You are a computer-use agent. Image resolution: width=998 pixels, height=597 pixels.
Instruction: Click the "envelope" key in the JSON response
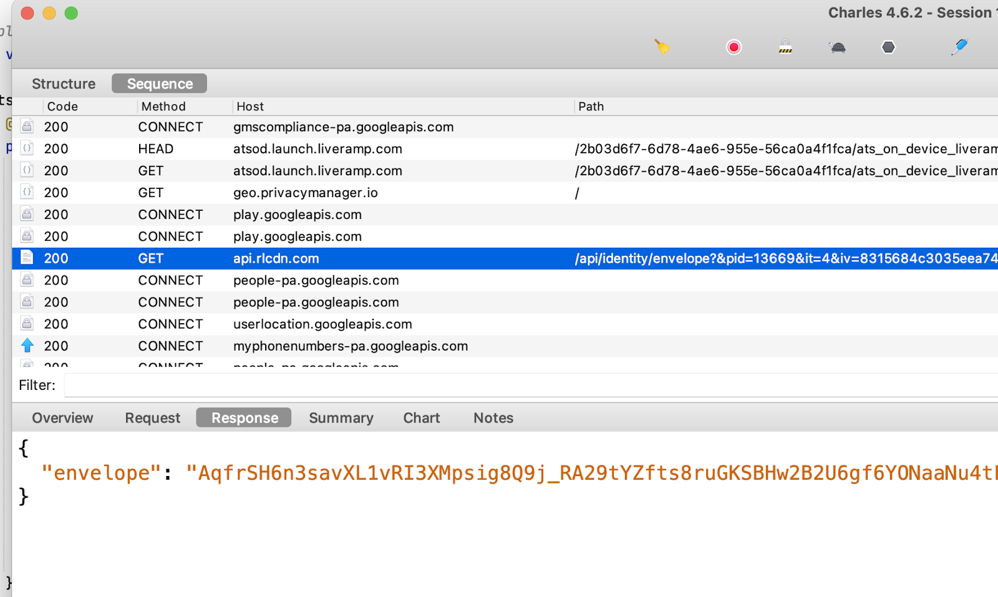tap(102, 473)
